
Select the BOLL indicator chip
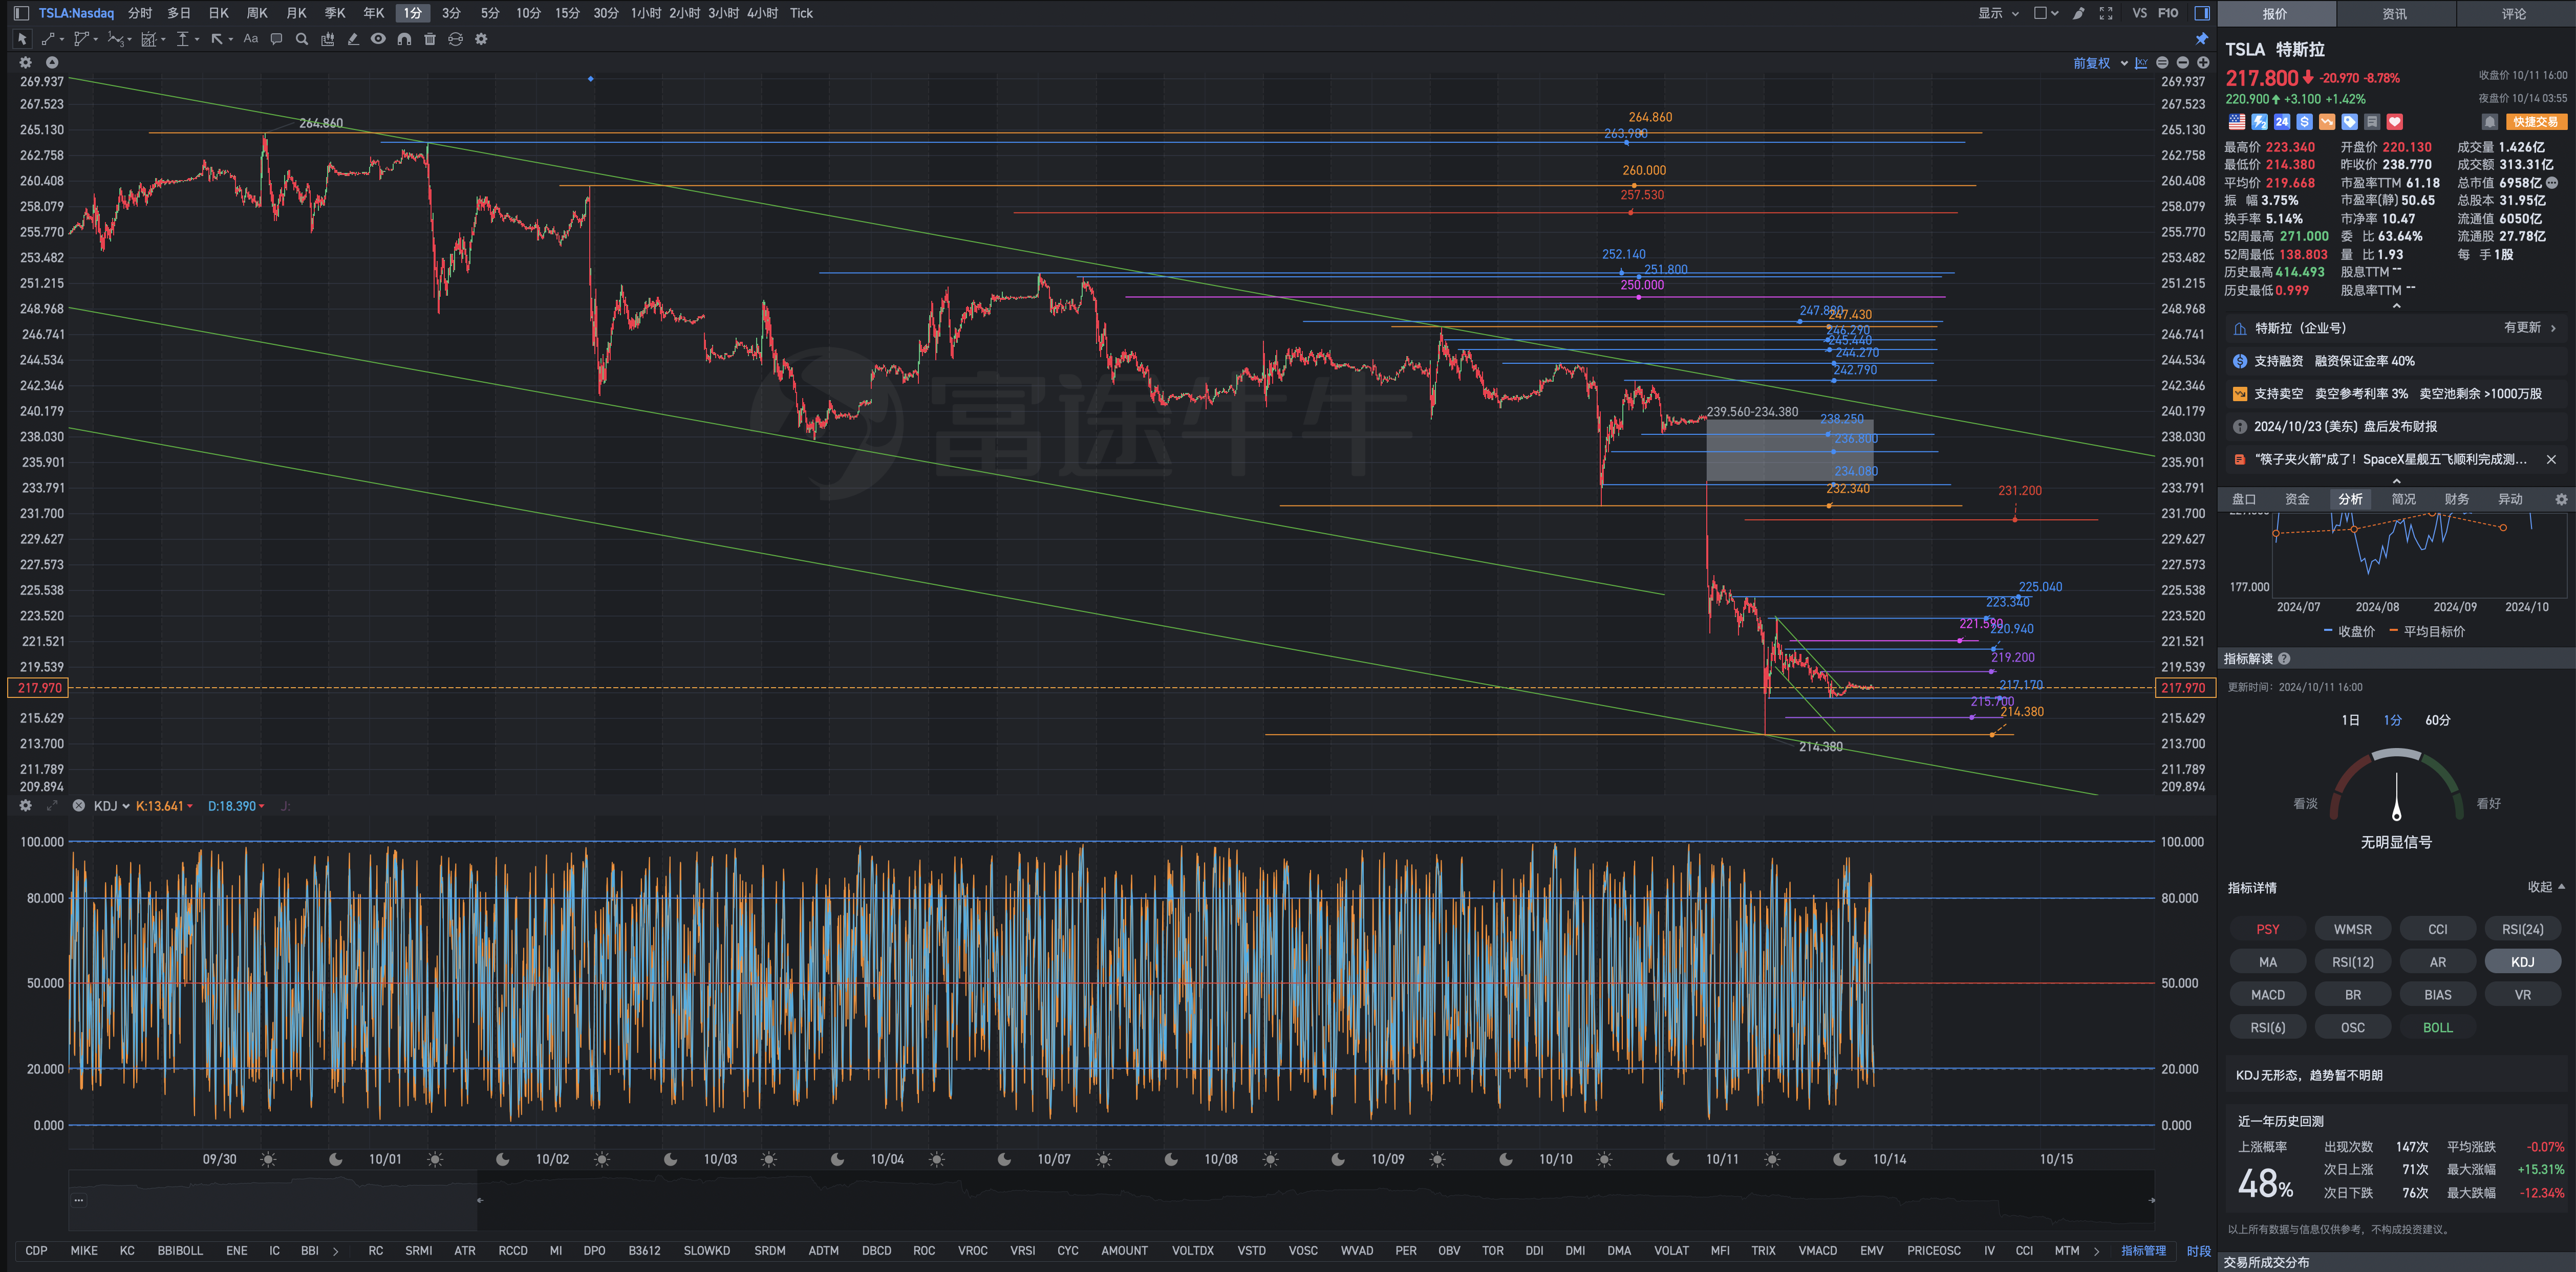[x=2437, y=1028]
